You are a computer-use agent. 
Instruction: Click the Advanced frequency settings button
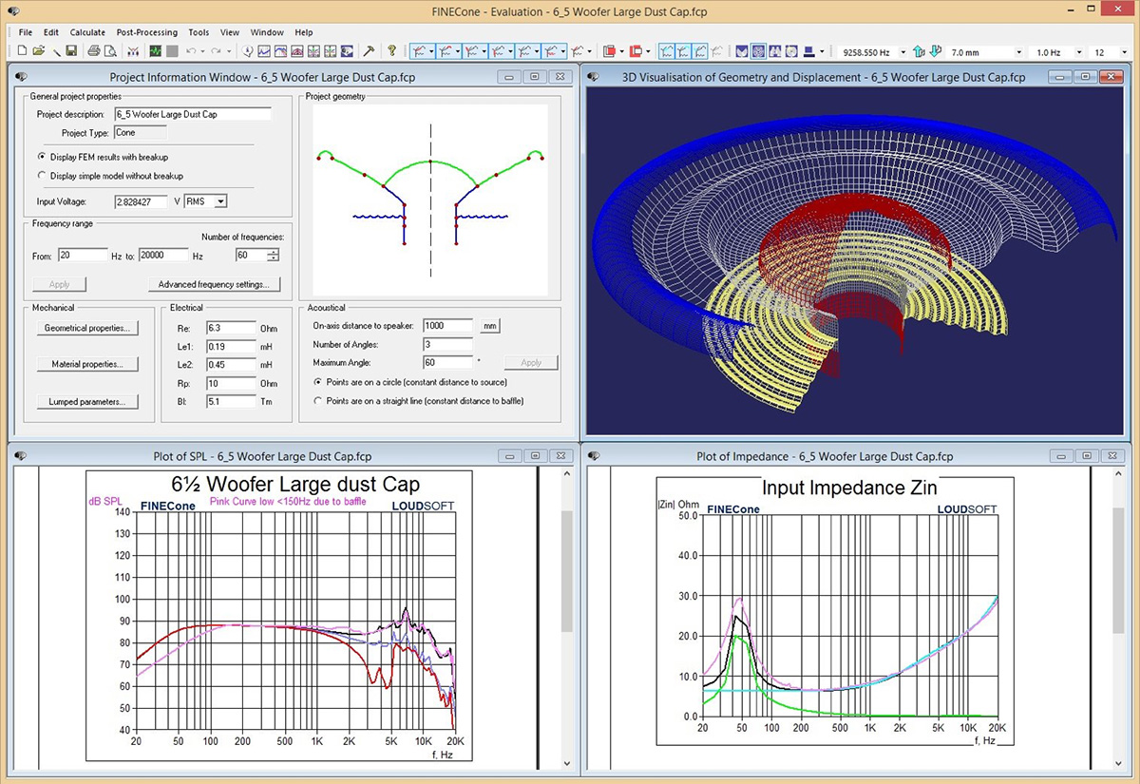tap(214, 284)
